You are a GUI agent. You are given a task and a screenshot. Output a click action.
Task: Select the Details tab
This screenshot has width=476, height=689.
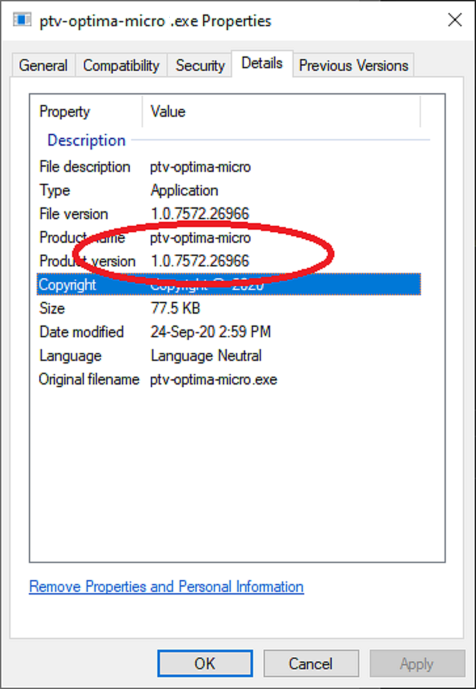(x=262, y=63)
